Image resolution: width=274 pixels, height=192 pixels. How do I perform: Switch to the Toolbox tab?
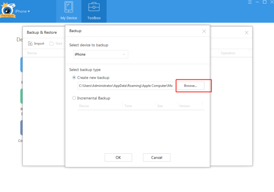point(94,11)
